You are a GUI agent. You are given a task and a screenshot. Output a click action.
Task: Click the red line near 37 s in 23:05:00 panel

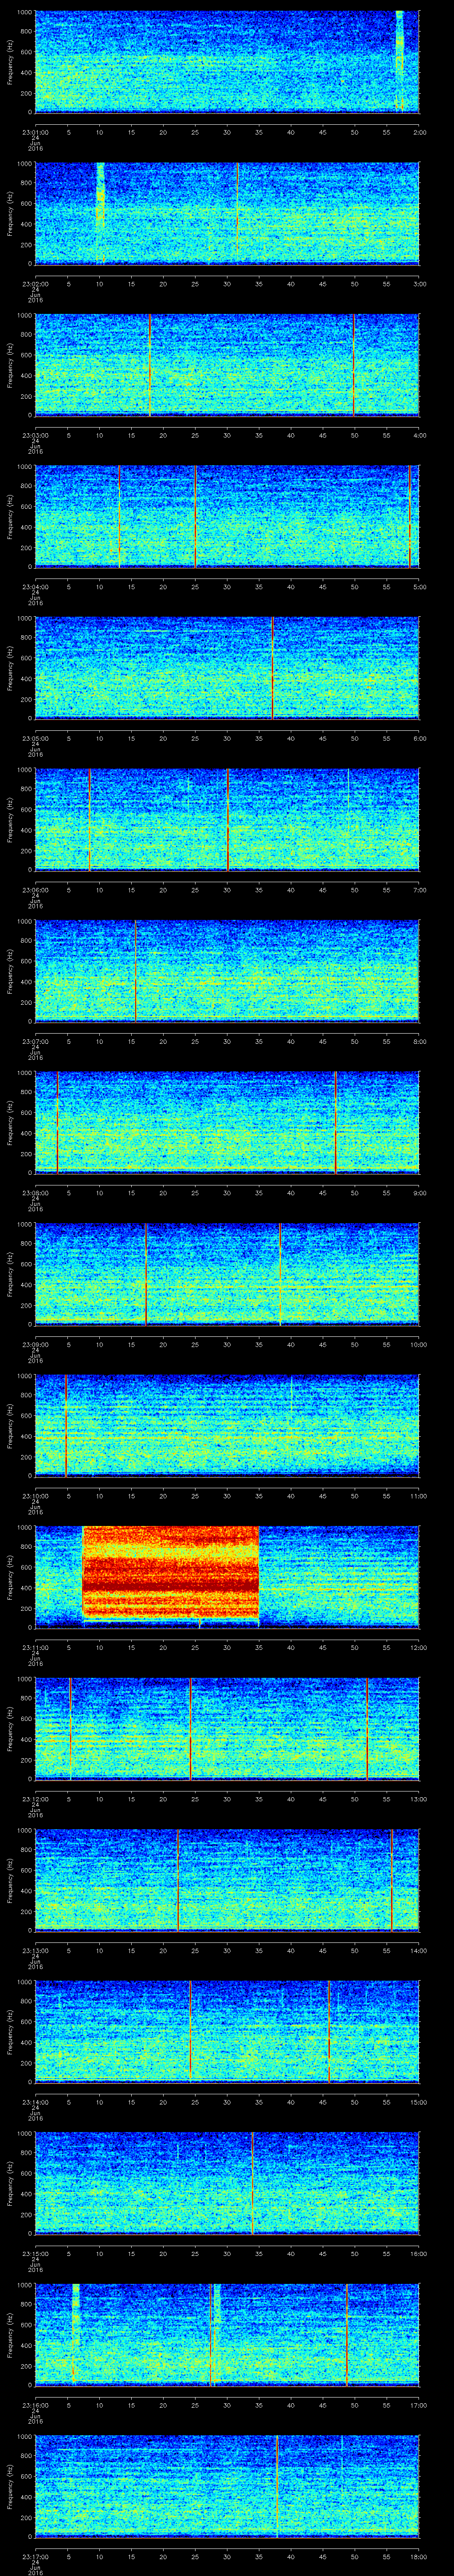click(x=271, y=668)
